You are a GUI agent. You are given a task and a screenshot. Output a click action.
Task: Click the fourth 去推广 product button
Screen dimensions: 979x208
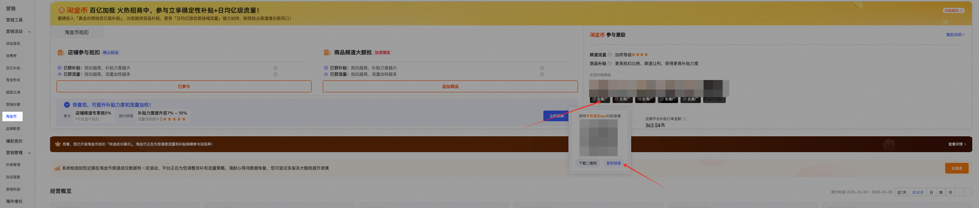pyautogui.click(x=668, y=99)
